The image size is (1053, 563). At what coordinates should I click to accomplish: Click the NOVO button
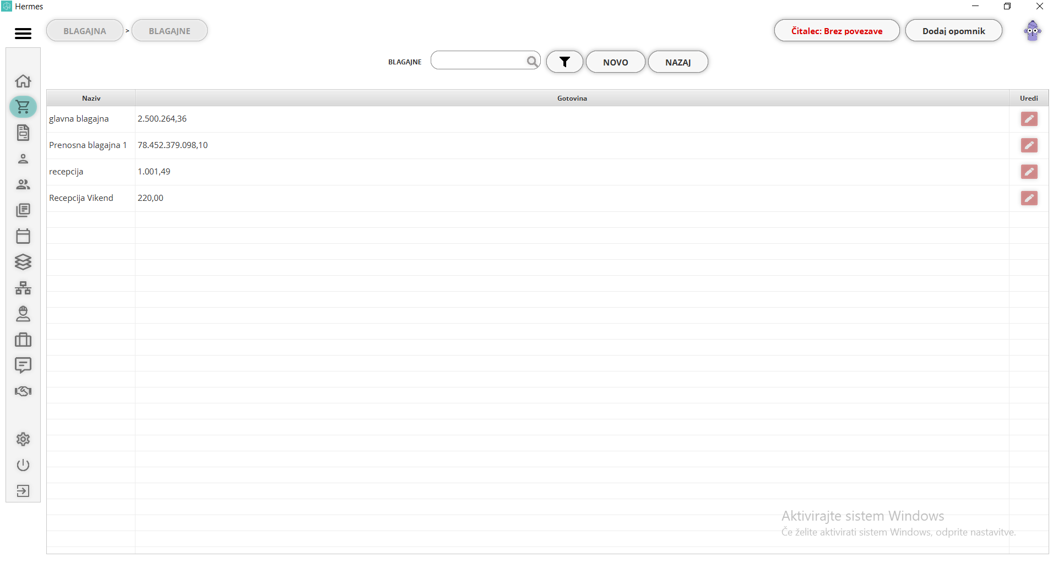pyautogui.click(x=615, y=62)
